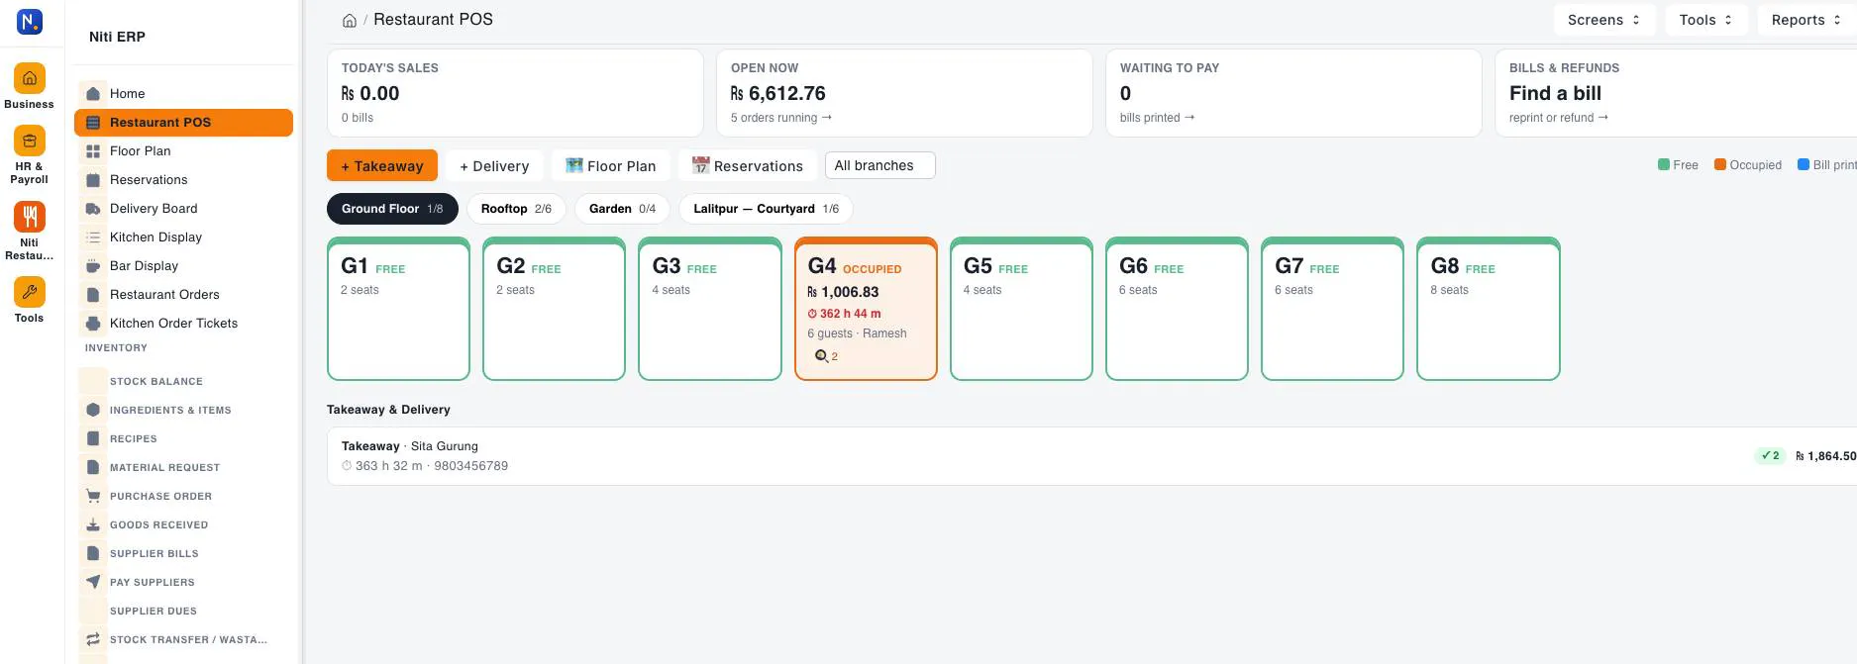
Task: Select free table G3 card
Action: pyautogui.click(x=710, y=309)
